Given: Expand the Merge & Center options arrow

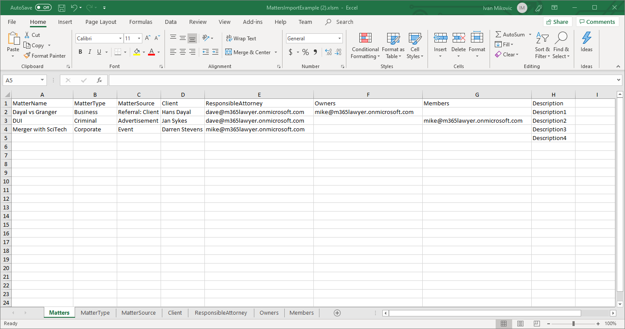Looking at the screenshot, I should [276, 52].
